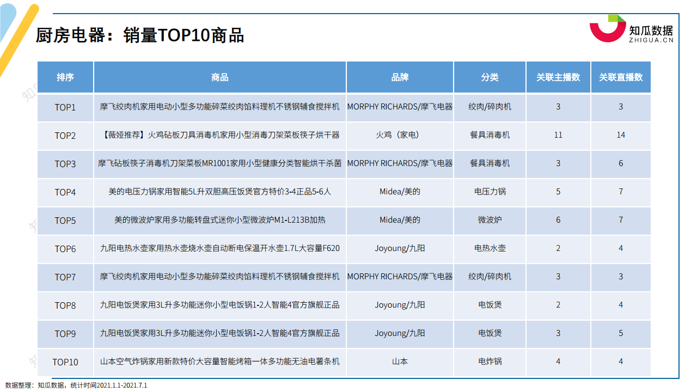Select the 薇娅推荐 火鸡 product name
Viewport: 697px width, 392px height.
point(219,135)
